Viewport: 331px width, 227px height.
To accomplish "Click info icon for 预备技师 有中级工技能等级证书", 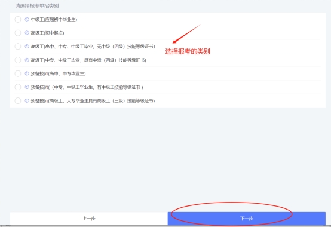I will 27,87.
